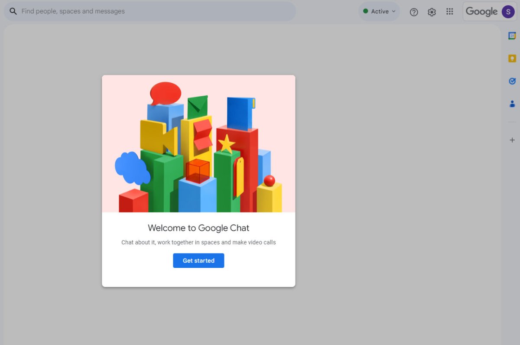
Task: Open Google Keep in the side panel
Action: tap(512, 59)
